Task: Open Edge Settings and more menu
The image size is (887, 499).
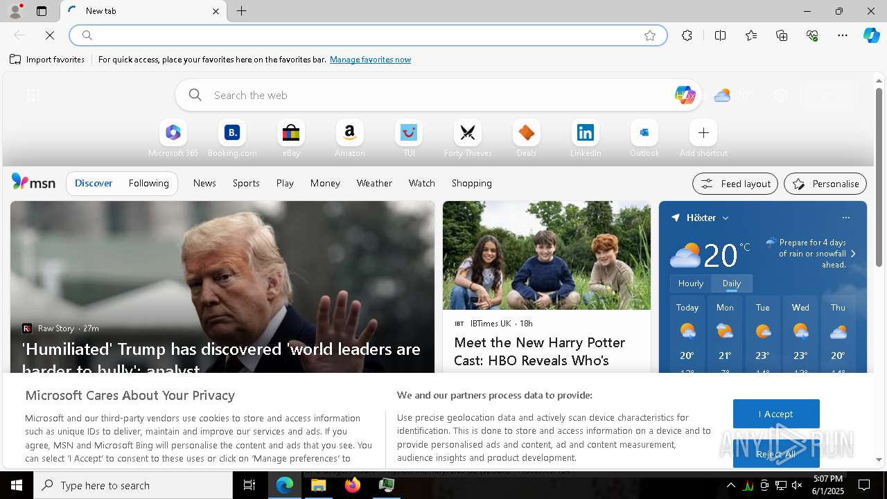Action: coord(843,35)
